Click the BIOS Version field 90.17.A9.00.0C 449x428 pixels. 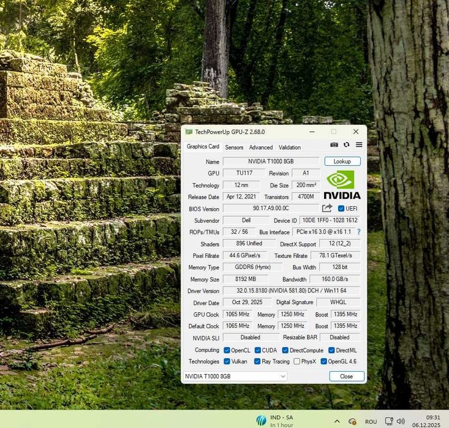click(271, 208)
